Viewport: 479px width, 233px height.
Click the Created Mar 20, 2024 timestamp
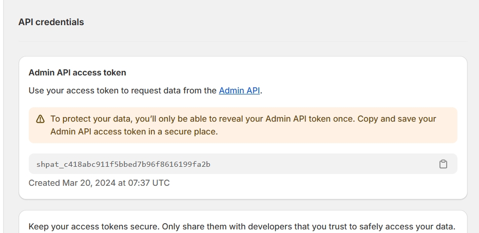(99, 183)
